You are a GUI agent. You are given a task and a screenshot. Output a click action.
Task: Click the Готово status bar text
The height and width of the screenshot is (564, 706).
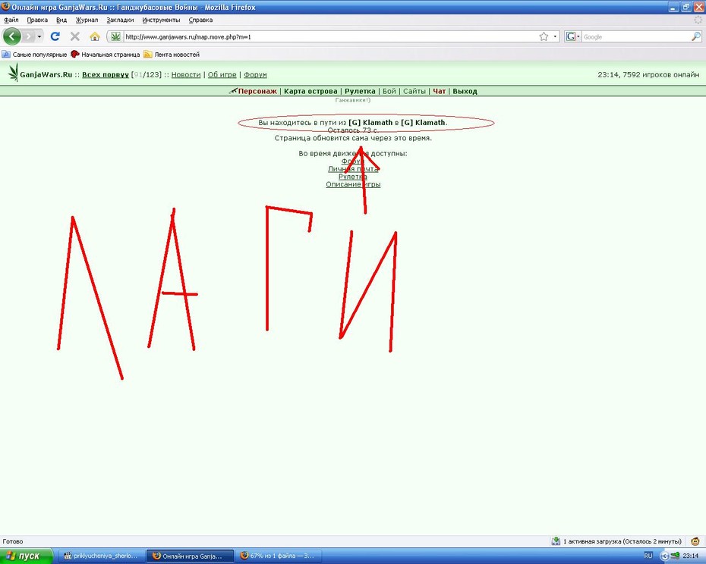pyautogui.click(x=13, y=541)
